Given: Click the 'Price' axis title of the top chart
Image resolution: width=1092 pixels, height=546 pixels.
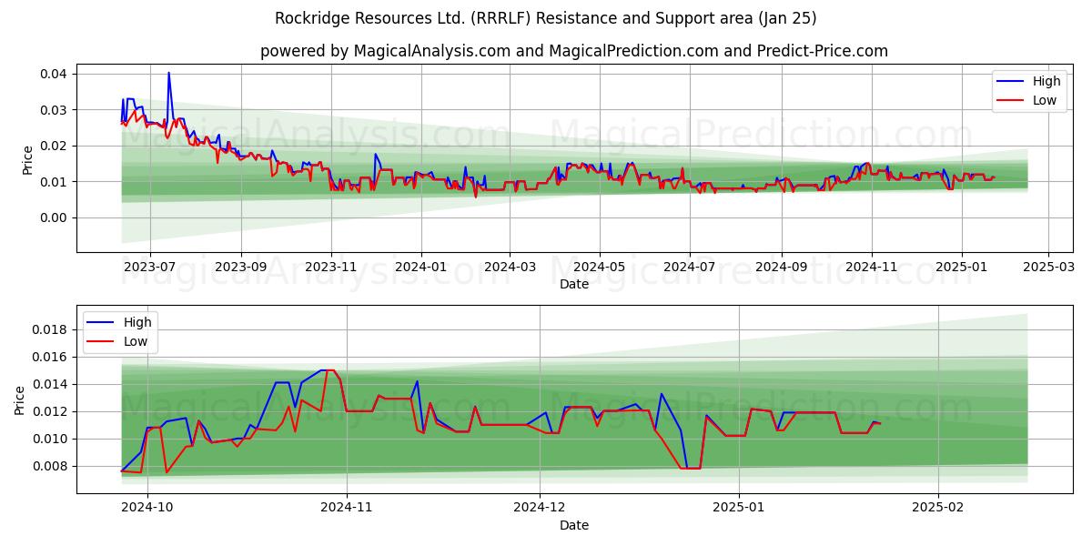Looking at the screenshot, I should click(28, 158).
